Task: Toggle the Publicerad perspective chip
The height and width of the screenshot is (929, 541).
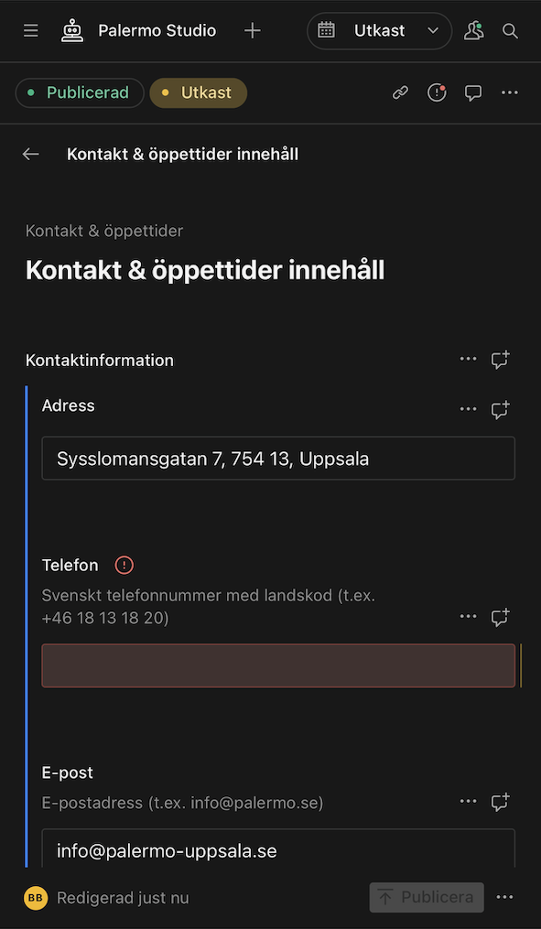Action: point(79,92)
